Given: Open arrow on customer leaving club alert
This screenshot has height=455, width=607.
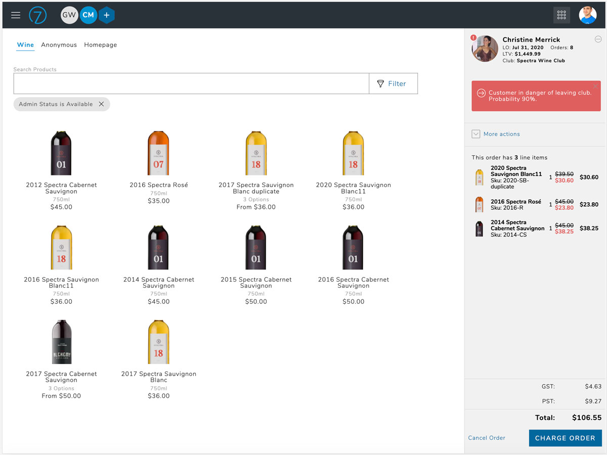Looking at the screenshot, I should tap(481, 93).
